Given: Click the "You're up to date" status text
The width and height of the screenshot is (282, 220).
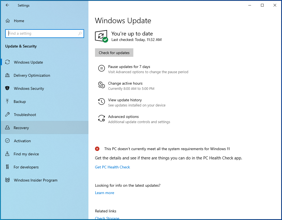Looking at the screenshot, I should coord(132,34).
